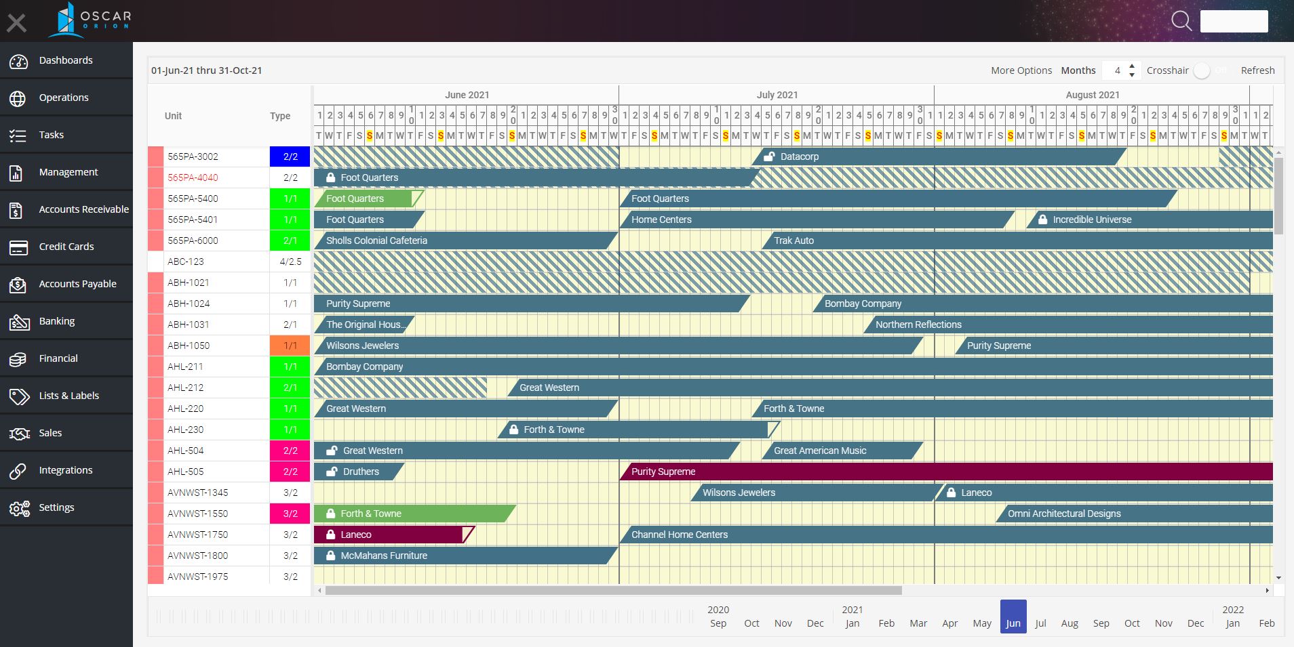Increase Months with stepper up arrow

(1132, 66)
